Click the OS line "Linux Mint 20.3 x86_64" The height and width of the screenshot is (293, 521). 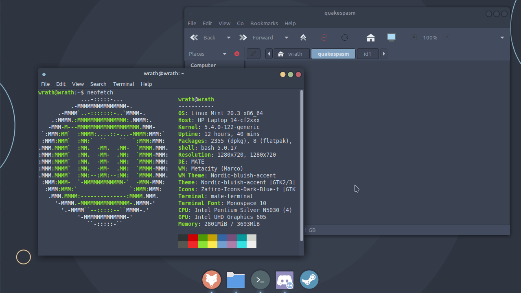click(x=227, y=113)
